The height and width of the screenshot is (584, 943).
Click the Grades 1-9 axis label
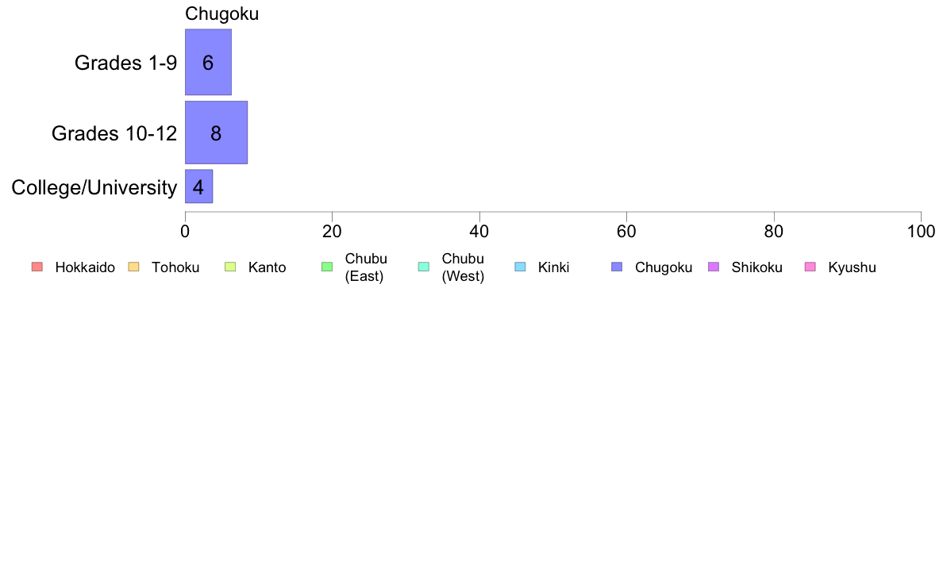click(125, 63)
